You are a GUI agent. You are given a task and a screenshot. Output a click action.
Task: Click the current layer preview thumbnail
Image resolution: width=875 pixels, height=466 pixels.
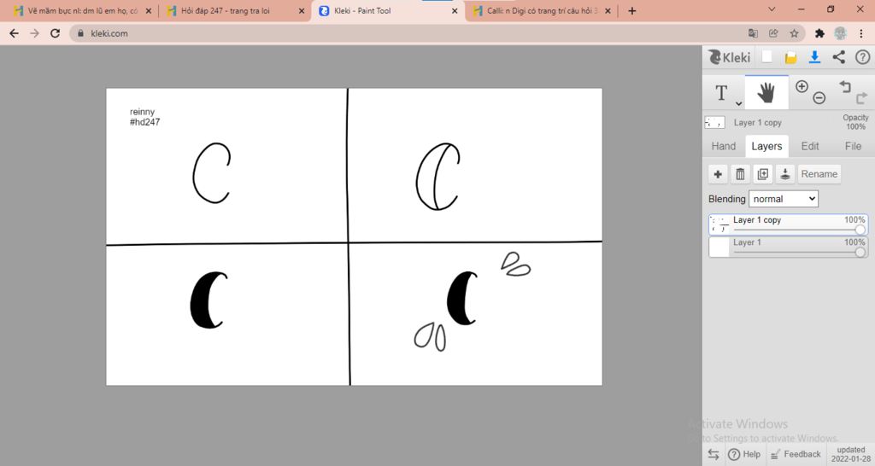715,122
